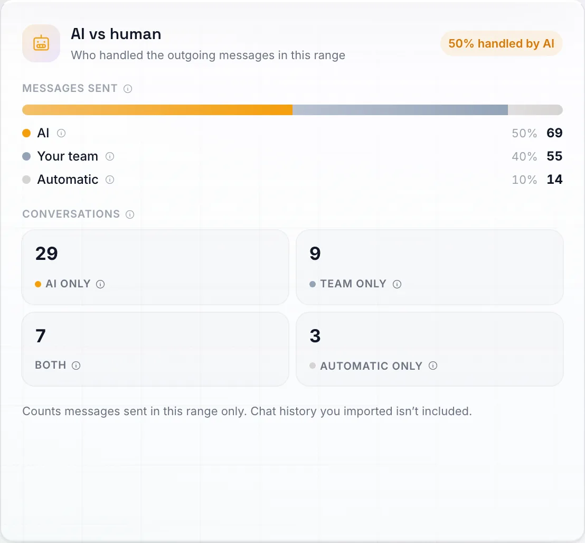Click the CONVERSATIONS heading
This screenshot has height=543, width=585.
point(71,214)
